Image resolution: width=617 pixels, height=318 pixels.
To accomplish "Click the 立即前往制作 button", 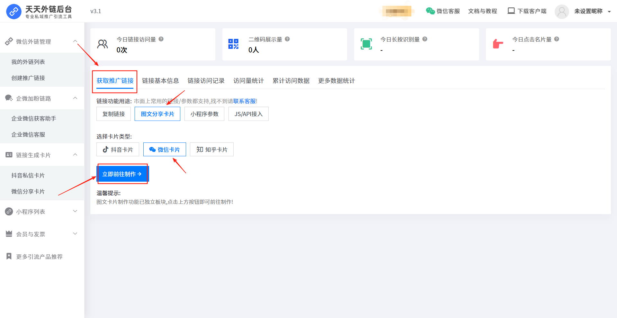I will tap(122, 174).
